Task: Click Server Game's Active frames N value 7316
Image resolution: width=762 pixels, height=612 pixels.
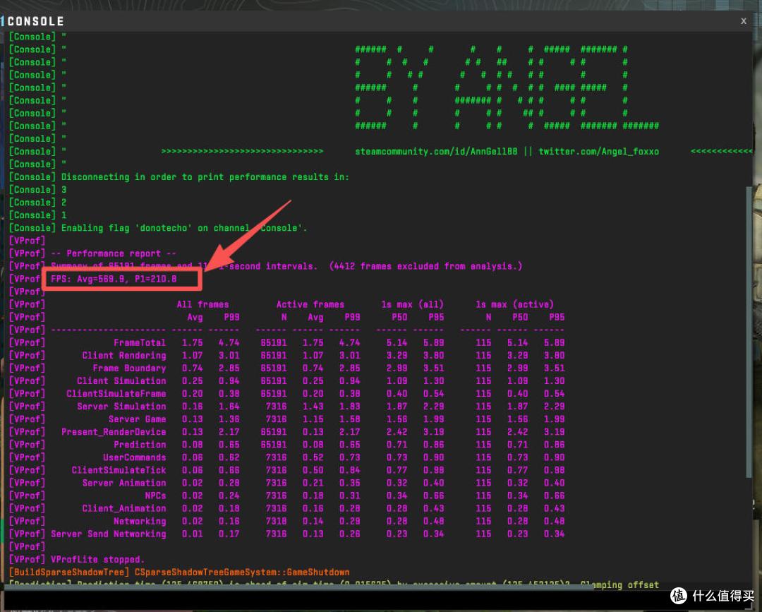Action: [x=276, y=419]
